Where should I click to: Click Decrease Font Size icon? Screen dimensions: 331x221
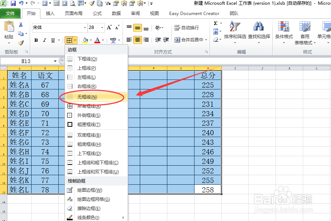point(117,27)
